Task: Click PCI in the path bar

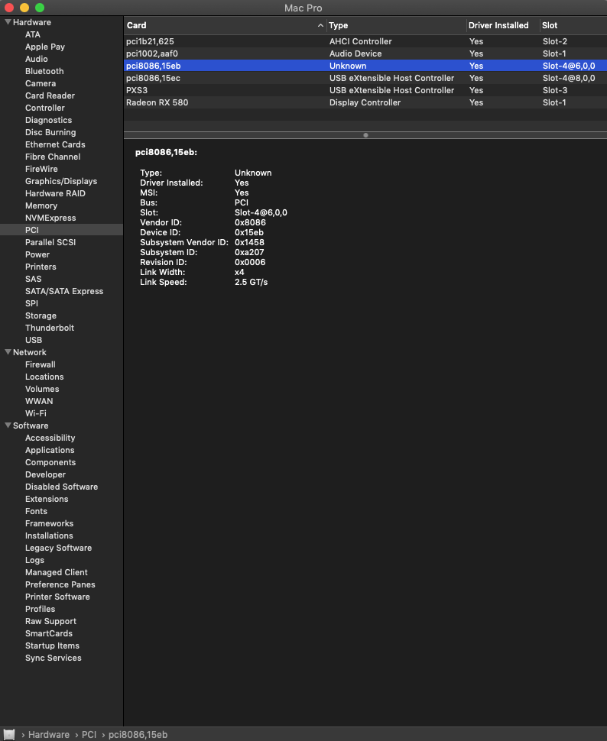Action: click(89, 735)
